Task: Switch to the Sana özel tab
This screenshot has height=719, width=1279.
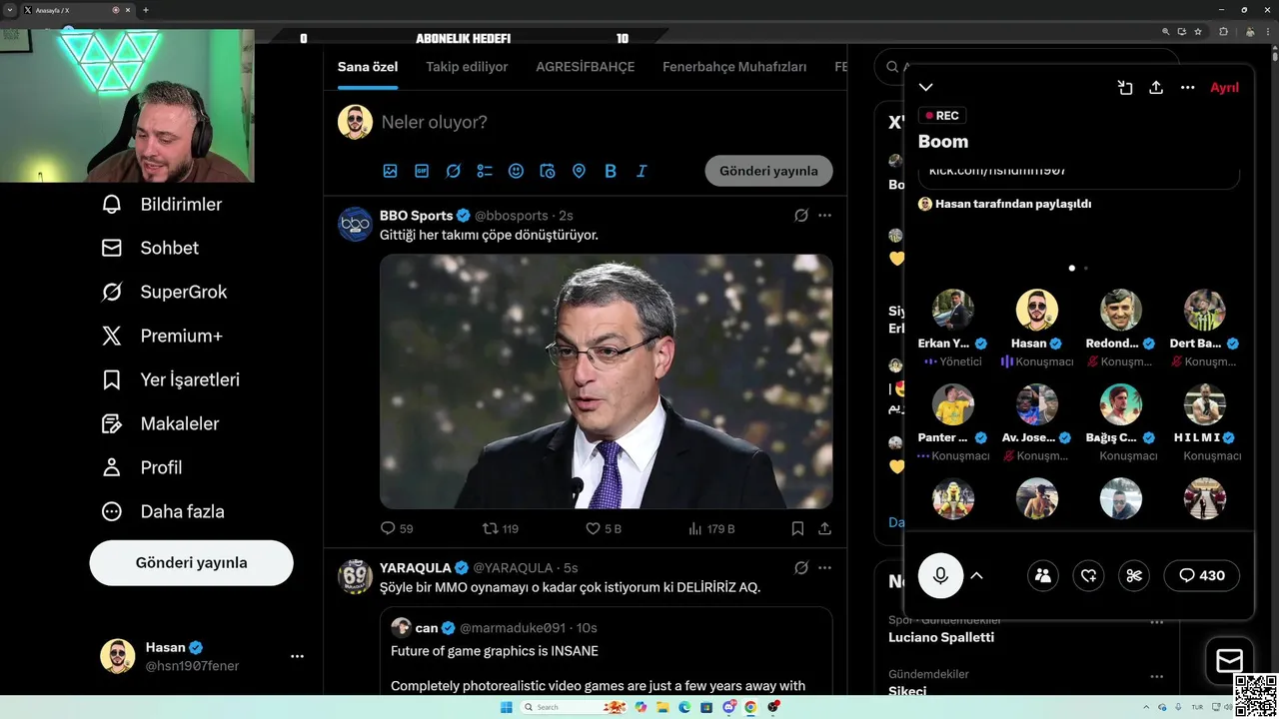Action: coord(368,67)
